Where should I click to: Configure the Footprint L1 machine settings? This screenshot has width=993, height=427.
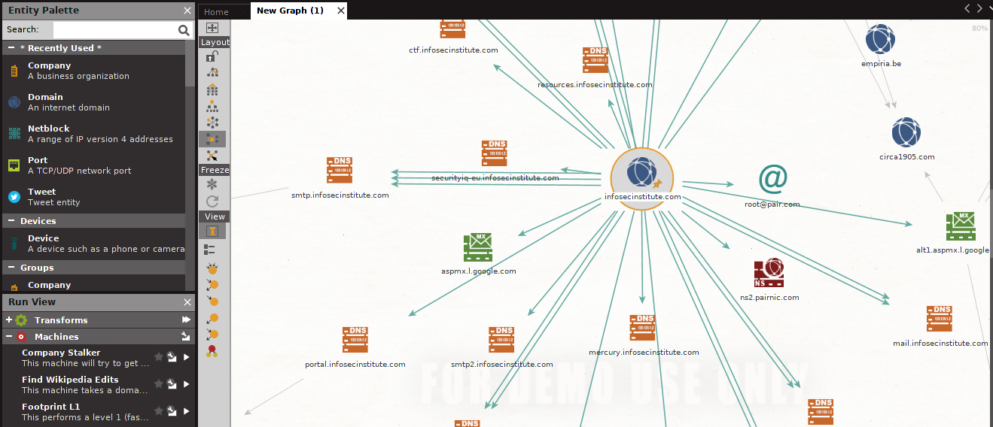[172, 411]
